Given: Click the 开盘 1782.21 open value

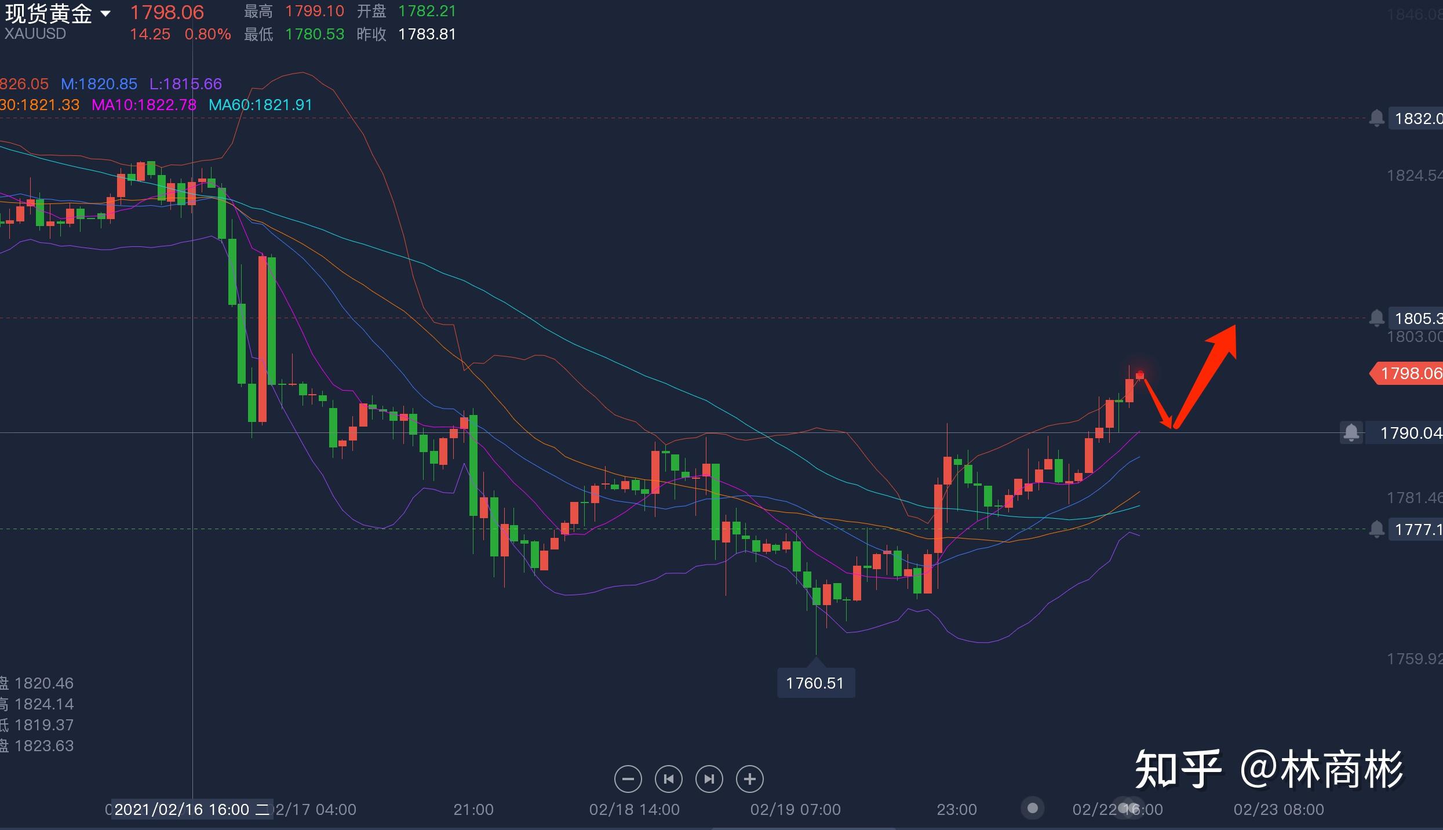Looking at the screenshot, I should (427, 11).
